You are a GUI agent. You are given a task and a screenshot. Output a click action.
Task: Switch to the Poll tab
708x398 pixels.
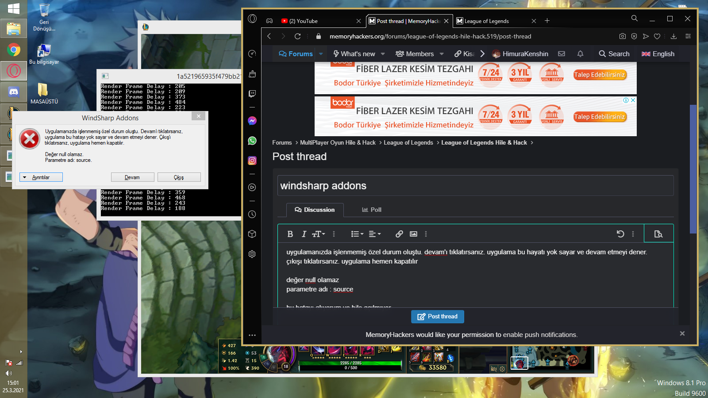tap(372, 210)
